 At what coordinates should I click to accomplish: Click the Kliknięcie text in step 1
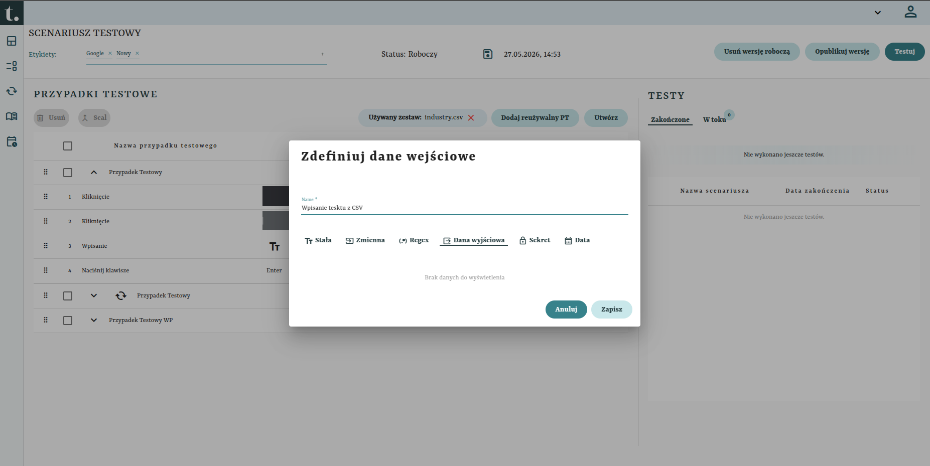[x=95, y=197]
